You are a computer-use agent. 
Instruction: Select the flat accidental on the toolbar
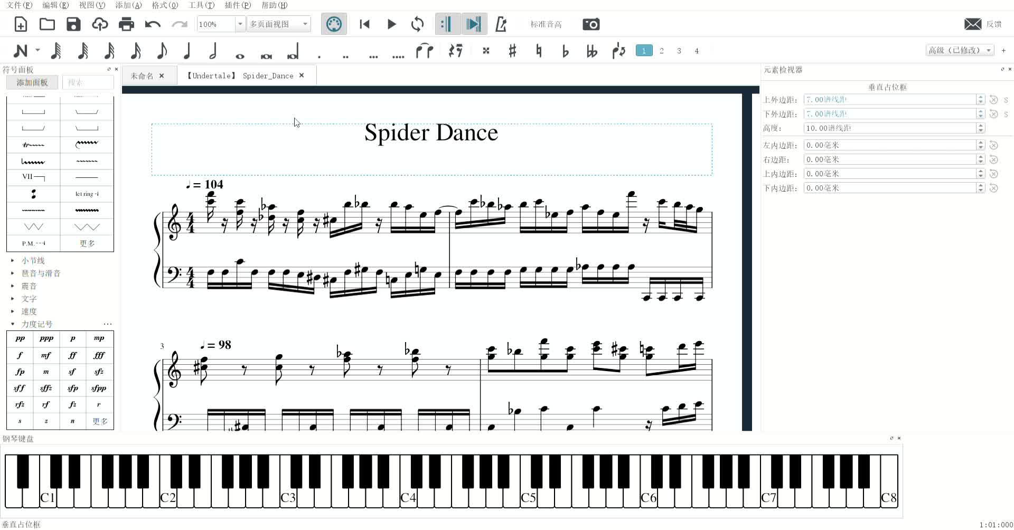[565, 50]
